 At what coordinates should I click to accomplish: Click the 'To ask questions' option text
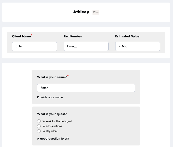(52, 126)
